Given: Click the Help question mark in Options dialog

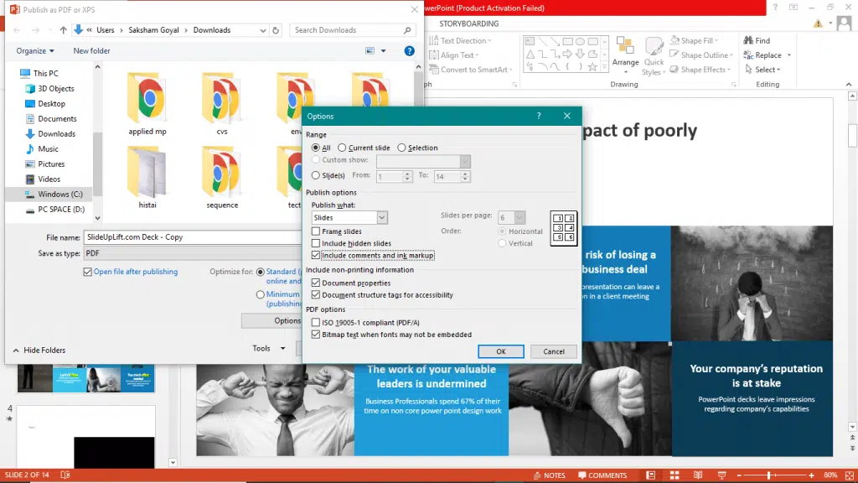Looking at the screenshot, I should coord(539,116).
